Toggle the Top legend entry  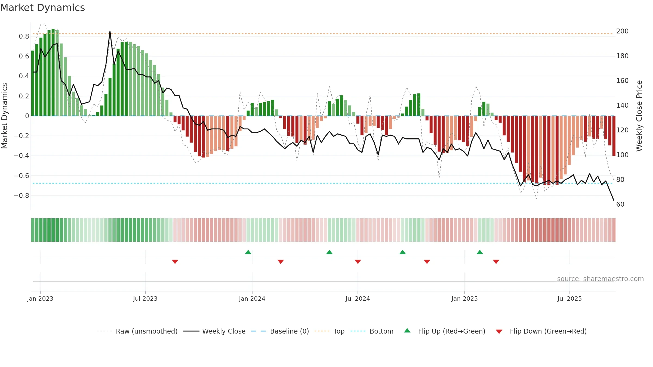329,331
